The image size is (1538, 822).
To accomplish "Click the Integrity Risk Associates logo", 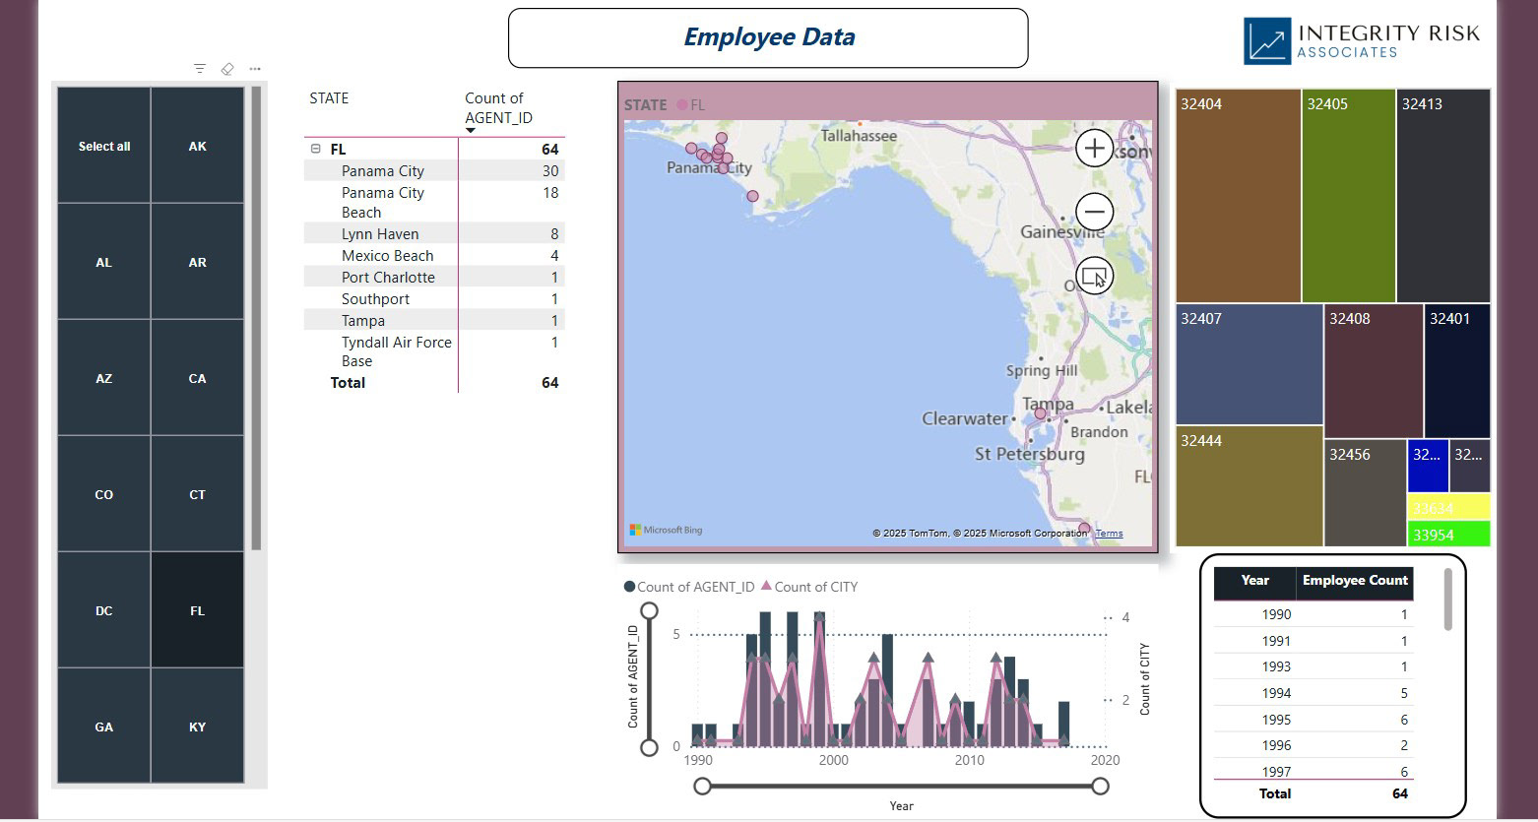I will (1362, 41).
